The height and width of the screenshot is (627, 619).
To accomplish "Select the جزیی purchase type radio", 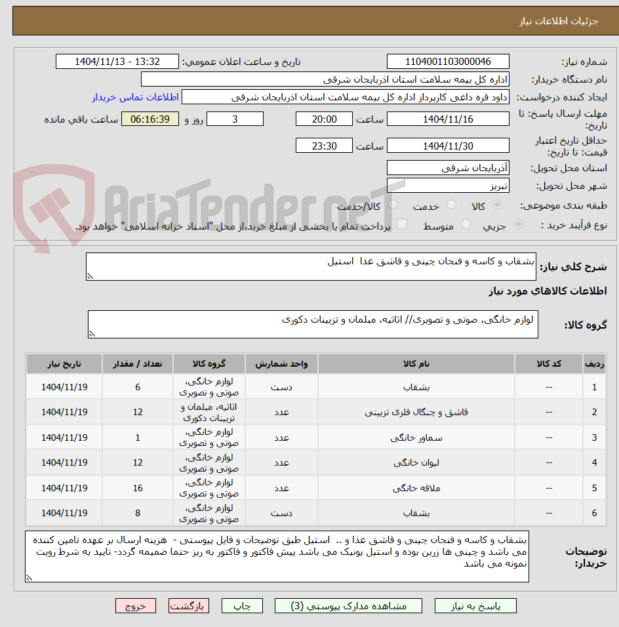I will (x=518, y=224).
